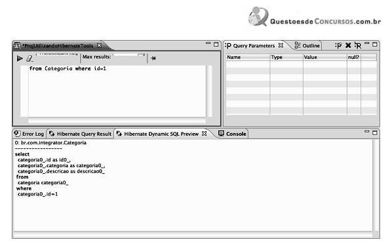Select the Hibernate Dynamic SQL Preview tab

[x=161, y=134]
